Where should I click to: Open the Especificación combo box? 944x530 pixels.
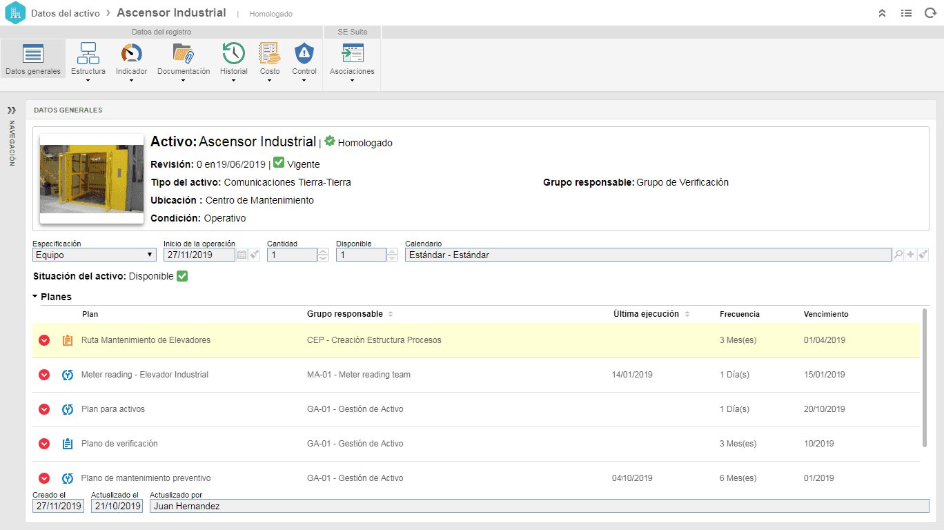(95, 255)
